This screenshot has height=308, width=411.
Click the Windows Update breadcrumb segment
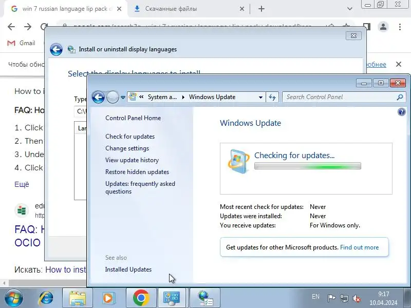point(212,97)
